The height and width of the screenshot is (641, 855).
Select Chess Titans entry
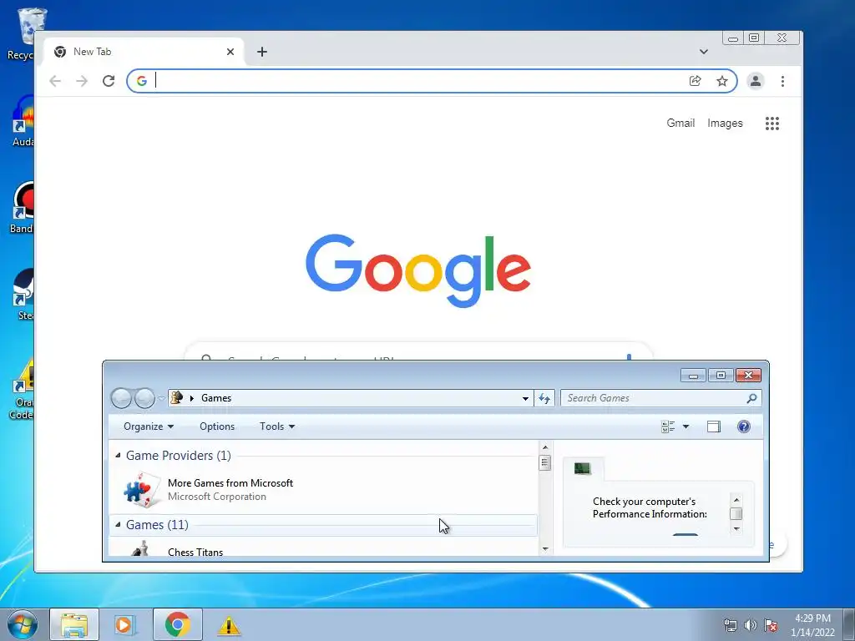point(195,553)
